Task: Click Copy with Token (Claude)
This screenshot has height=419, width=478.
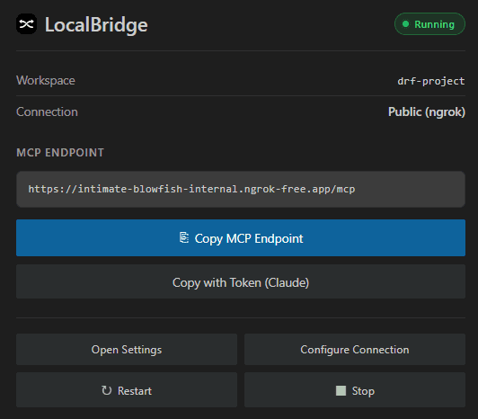Action: pyautogui.click(x=241, y=281)
